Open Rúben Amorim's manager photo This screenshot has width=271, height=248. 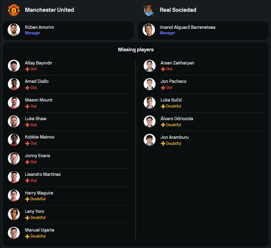[x=14, y=30]
